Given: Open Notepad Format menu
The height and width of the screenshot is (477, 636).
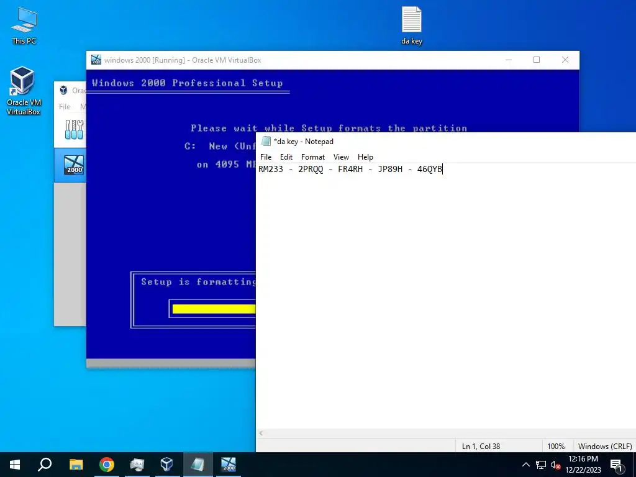Looking at the screenshot, I should click(313, 157).
